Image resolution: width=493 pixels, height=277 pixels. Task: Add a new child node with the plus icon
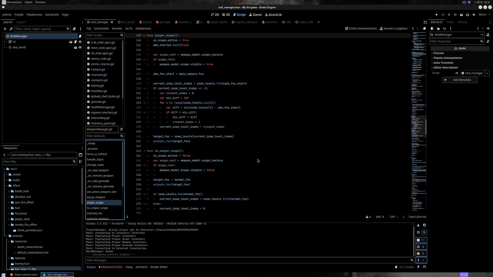point(5,29)
